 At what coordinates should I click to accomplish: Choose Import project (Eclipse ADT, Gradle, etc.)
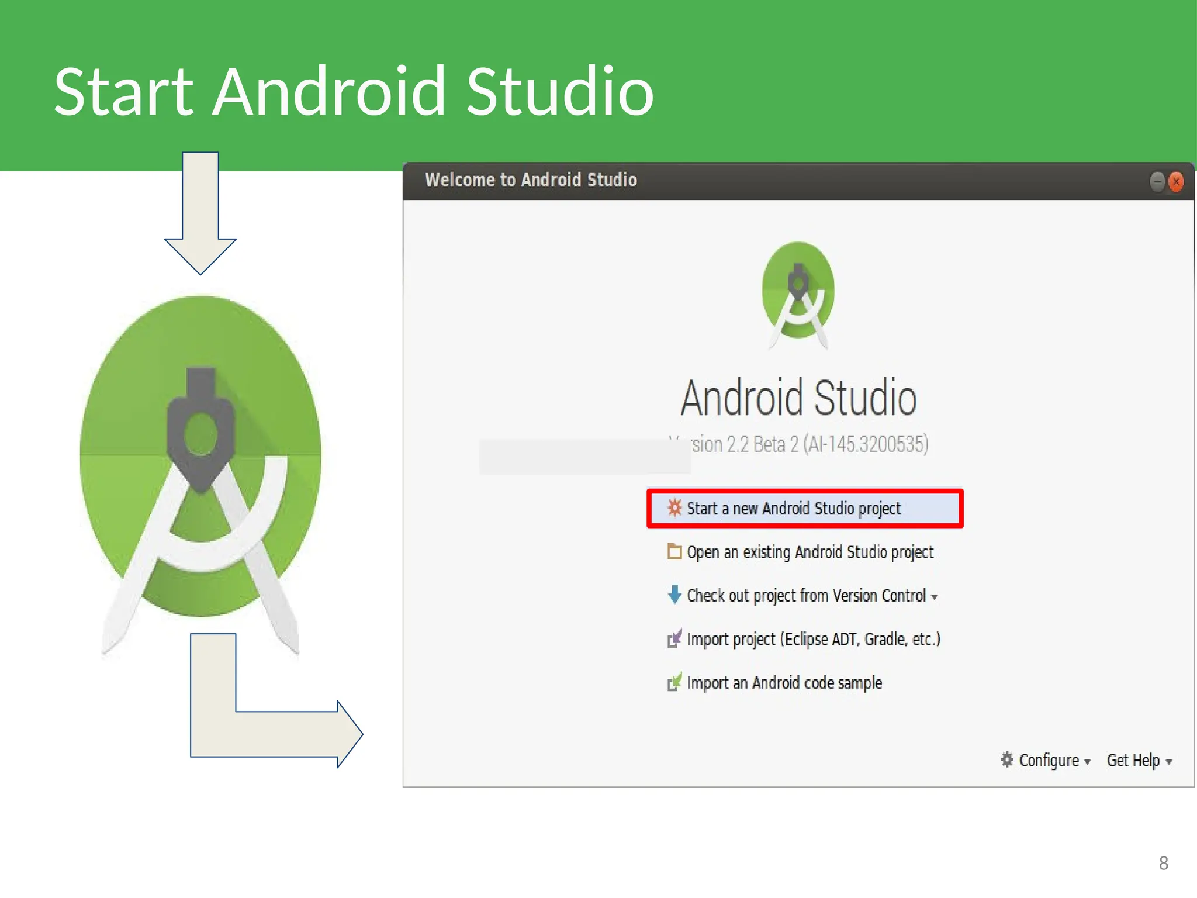pyautogui.click(x=804, y=639)
